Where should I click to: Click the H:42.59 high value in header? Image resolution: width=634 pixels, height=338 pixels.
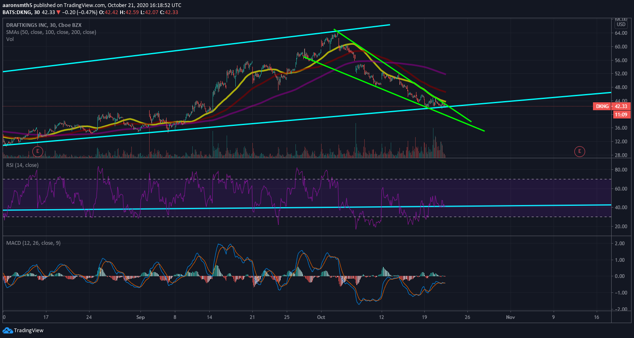tap(130, 12)
